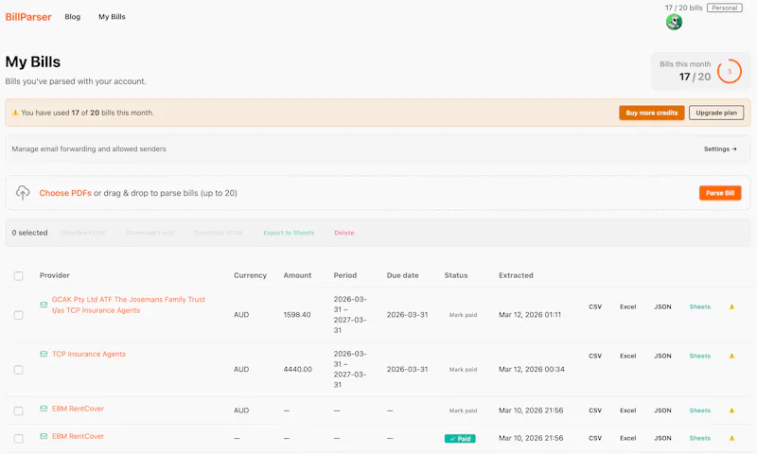Screen dimensions: 757x454
Task: Click the Status column header
Action: [x=456, y=275]
